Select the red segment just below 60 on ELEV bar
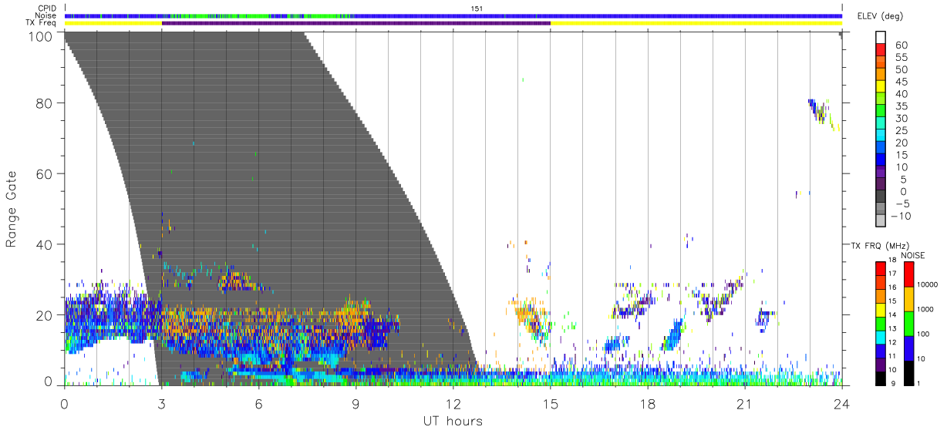The height and width of the screenshot is (437, 947). (881, 50)
